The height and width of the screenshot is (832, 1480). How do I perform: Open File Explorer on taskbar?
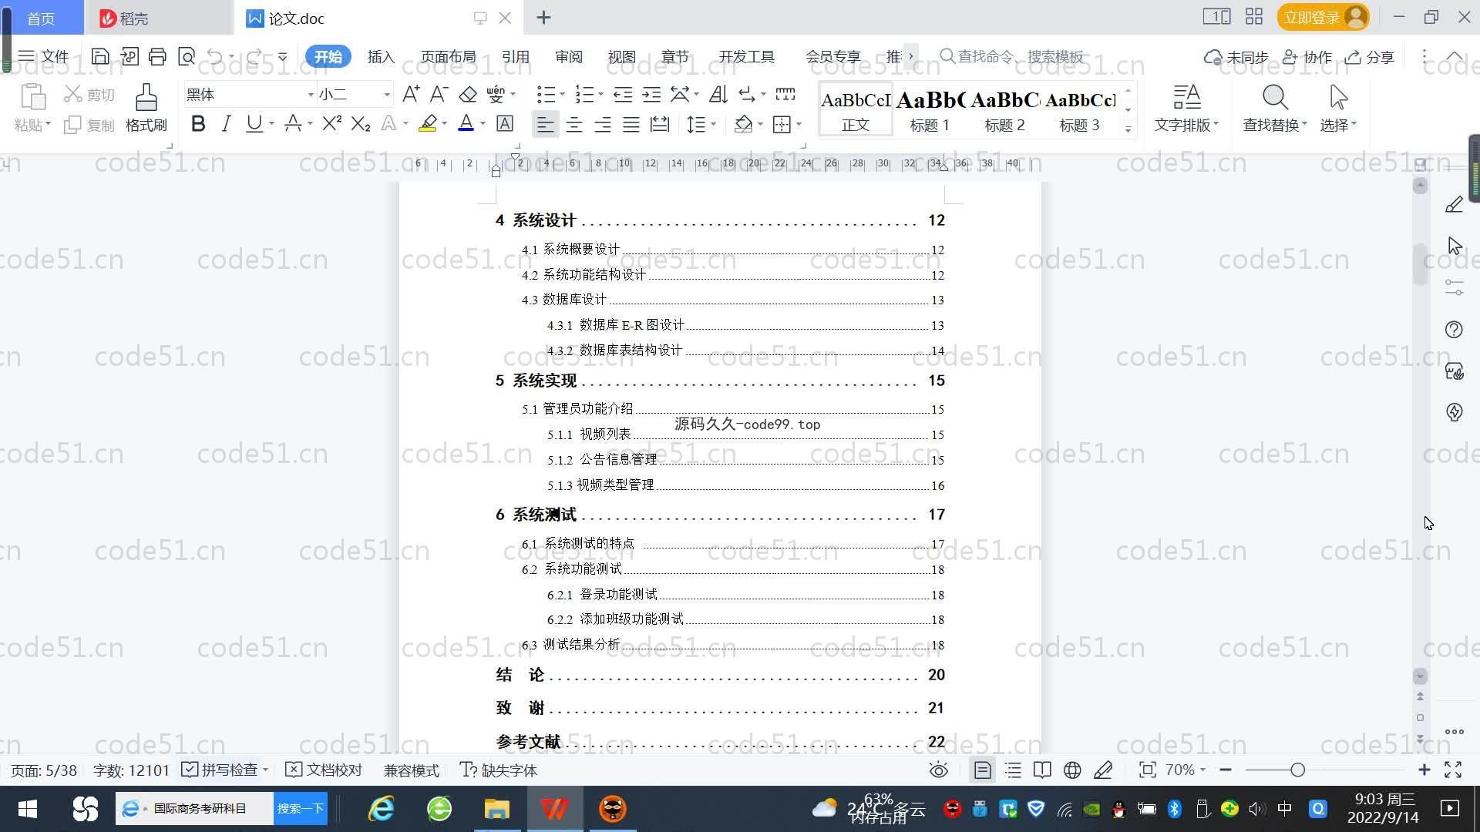(496, 809)
